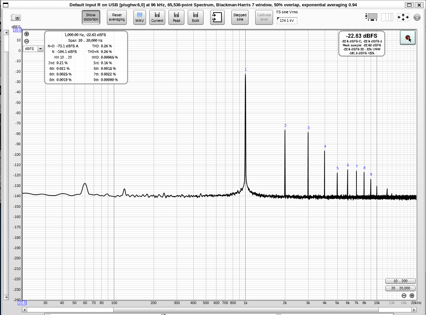The width and height of the screenshot is (426, 315).
Task: Toggle the Show distortion button
Action: (x=91, y=17)
